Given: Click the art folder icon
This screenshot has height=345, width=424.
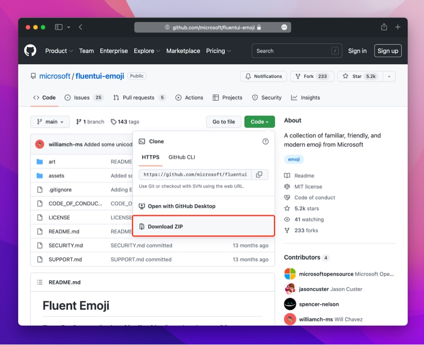Looking at the screenshot, I should (x=40, y=162).
